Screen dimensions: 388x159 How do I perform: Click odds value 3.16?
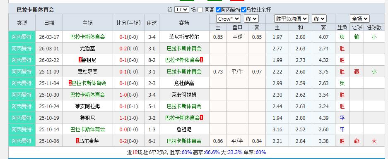click(277, 130)
